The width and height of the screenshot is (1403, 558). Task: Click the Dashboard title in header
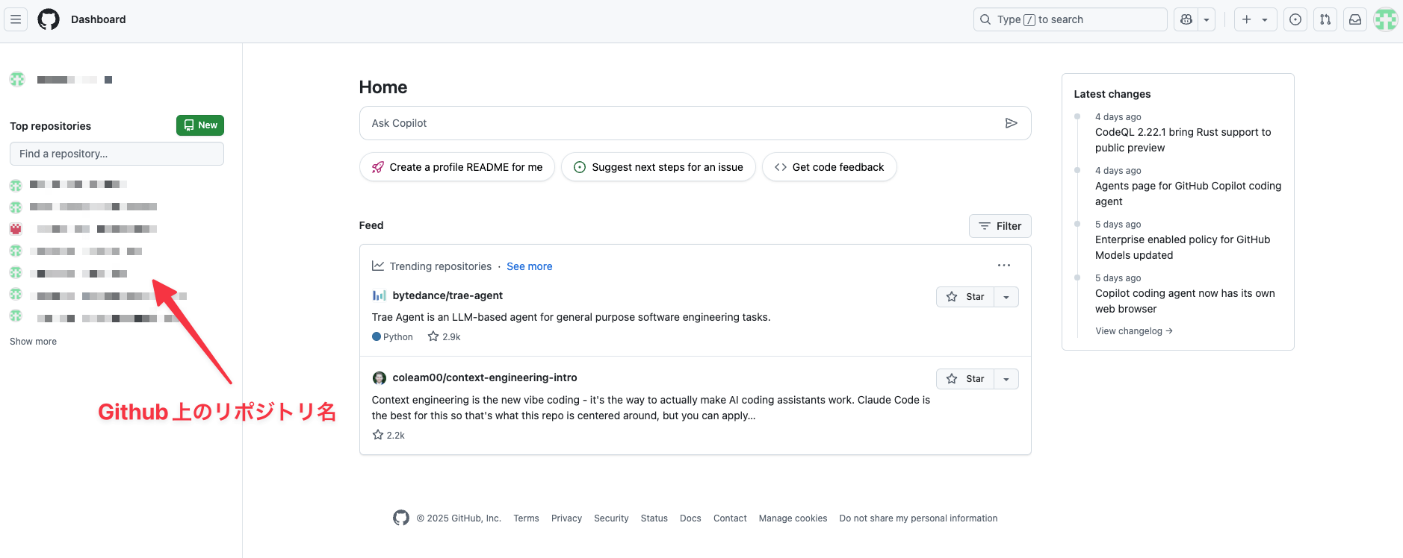coord(99,19)
